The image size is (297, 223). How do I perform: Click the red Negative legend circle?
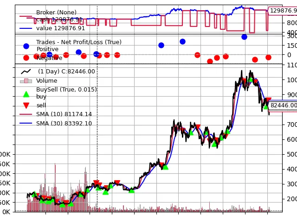coord(26,58)
